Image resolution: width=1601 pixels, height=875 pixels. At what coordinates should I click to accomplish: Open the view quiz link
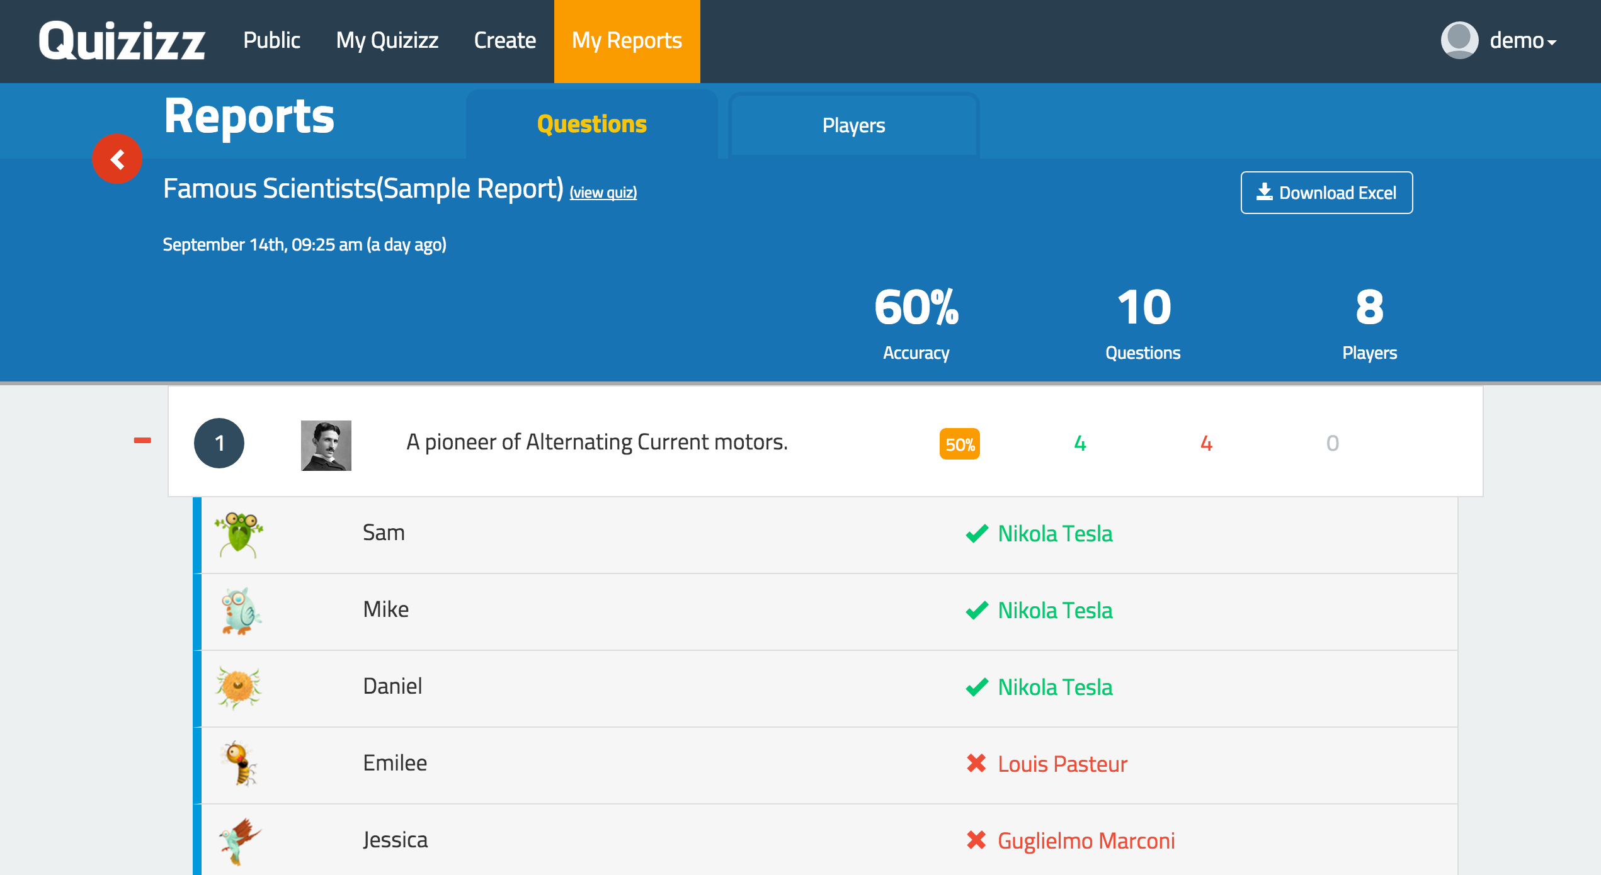pyautogui.click(x=603, y=193)
